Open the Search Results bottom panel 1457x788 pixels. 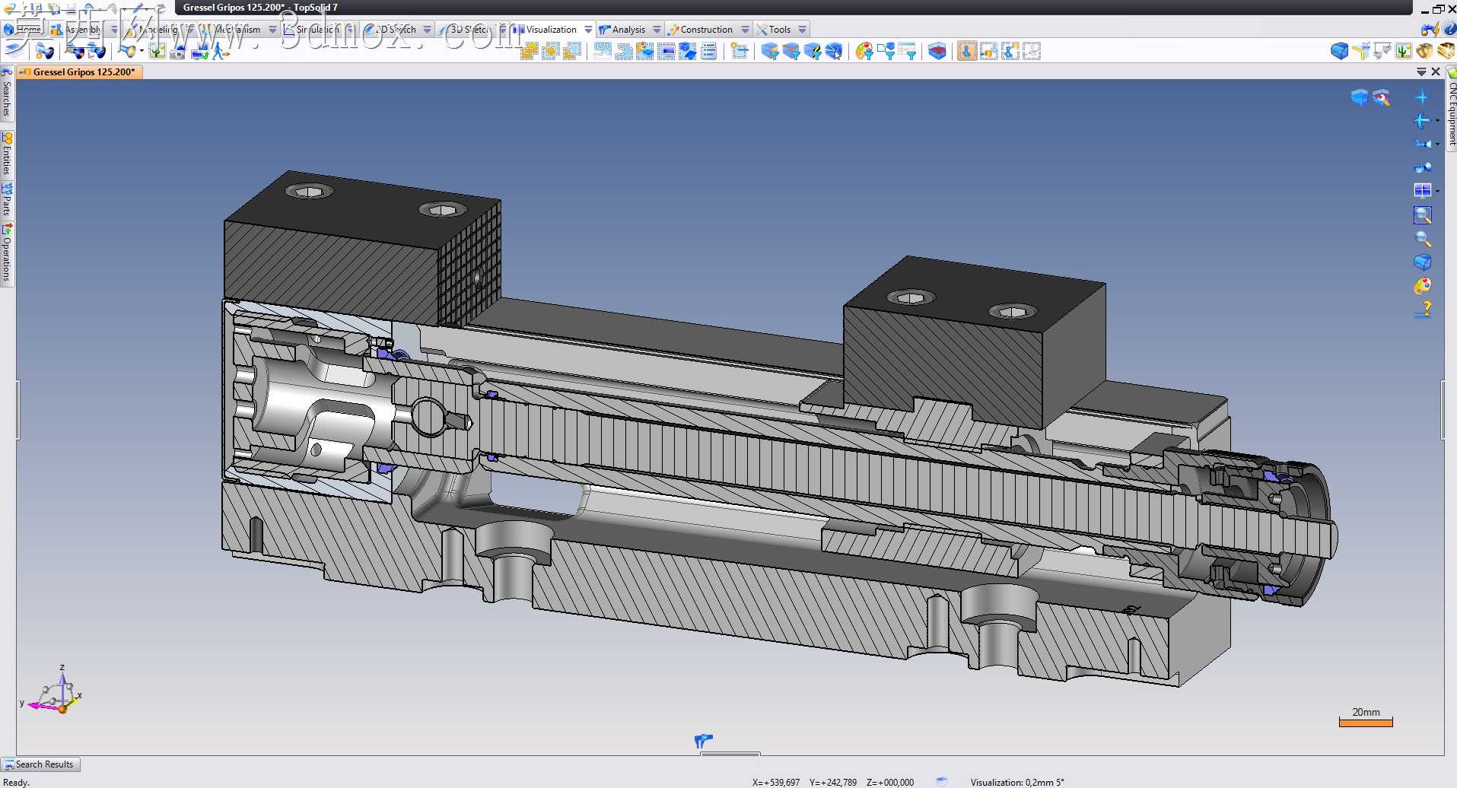tap(40, 764)
